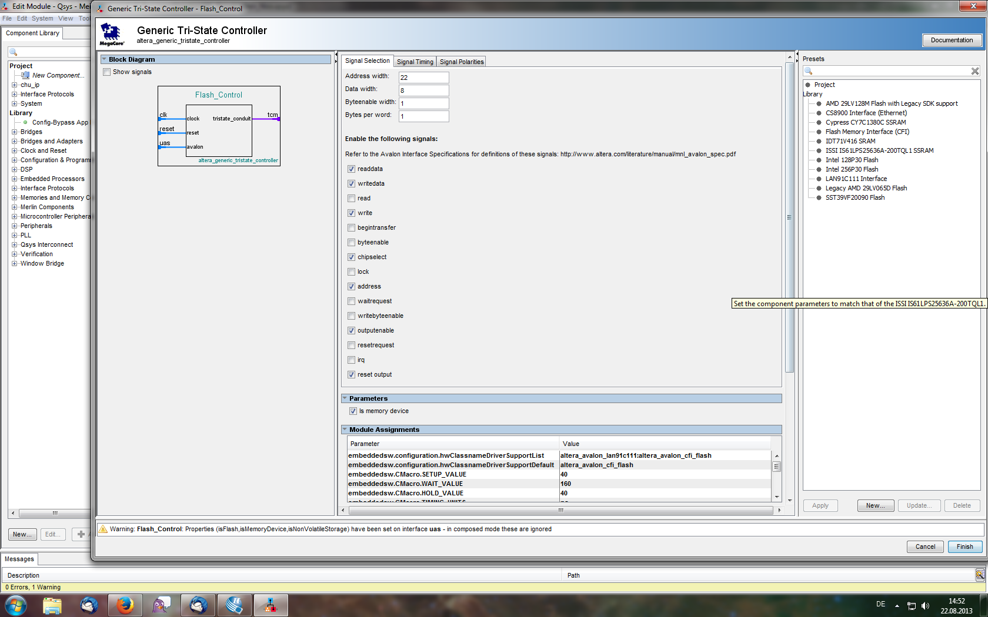Enable the irq signal checkbox
The height and width of the screenshot is (617, 988).
(x=351, y=360)
